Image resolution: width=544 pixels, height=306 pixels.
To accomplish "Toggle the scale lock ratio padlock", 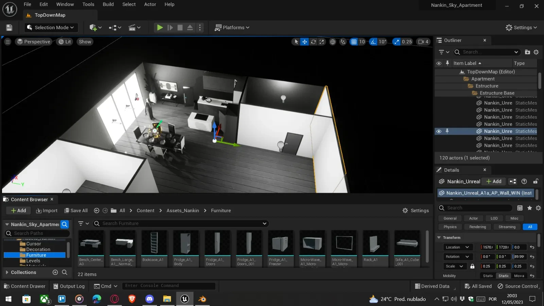I will pyautogui.click(x=472, y=267).
